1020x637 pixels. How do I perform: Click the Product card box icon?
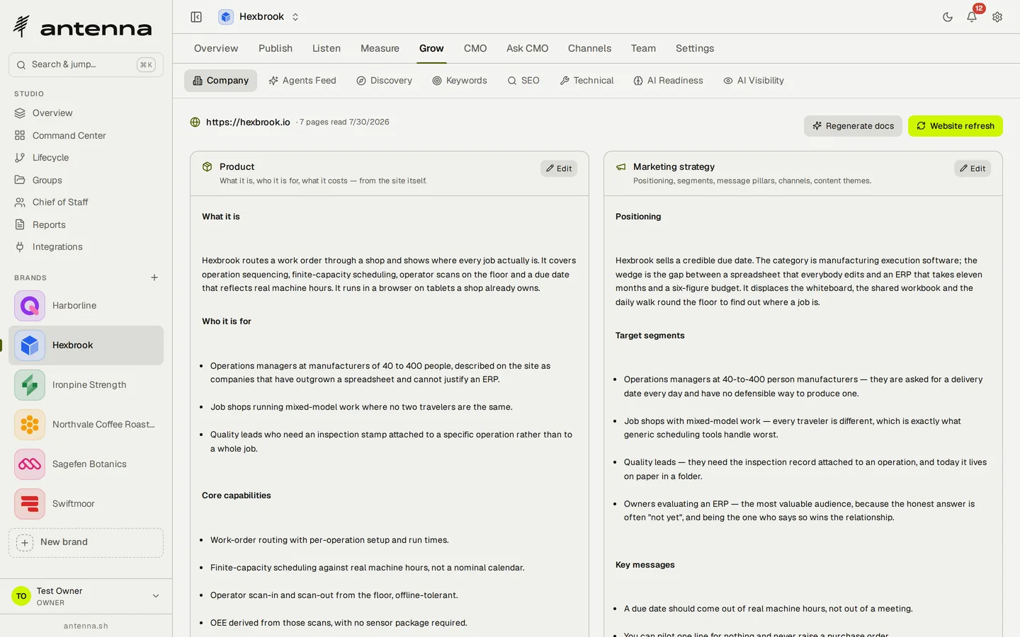point(208,167)
